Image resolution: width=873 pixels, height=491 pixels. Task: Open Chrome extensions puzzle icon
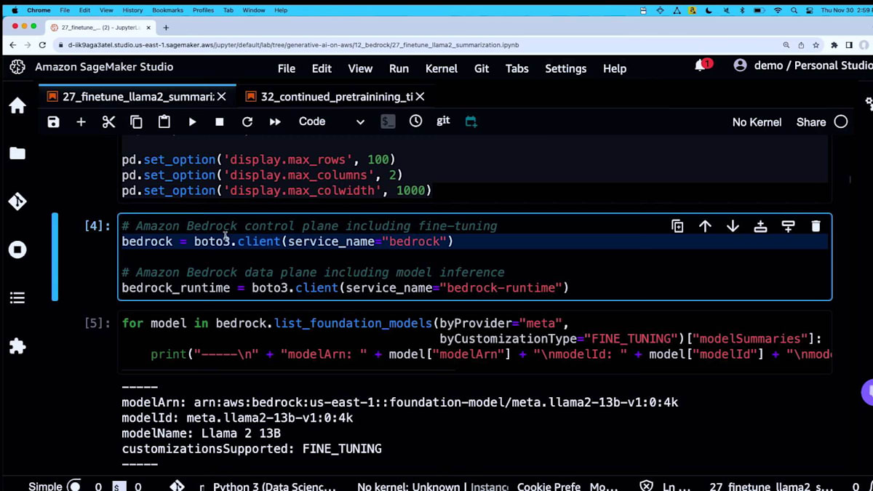(x=834, y=44)
